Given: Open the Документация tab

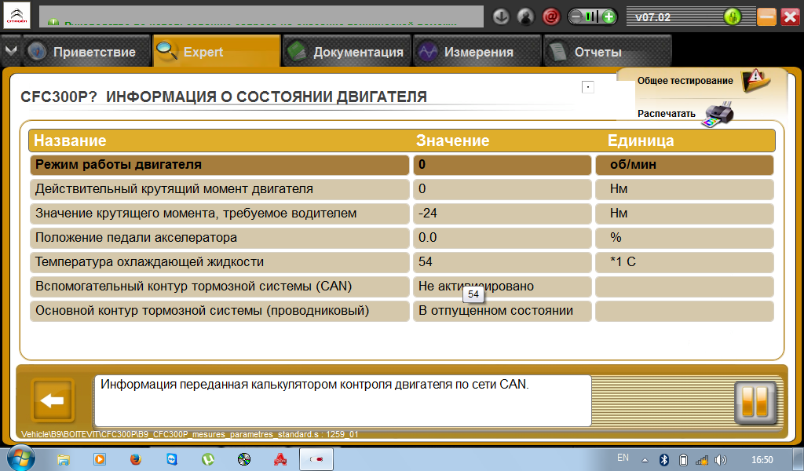Looking at the screenshot, I should tap(347, 51).
